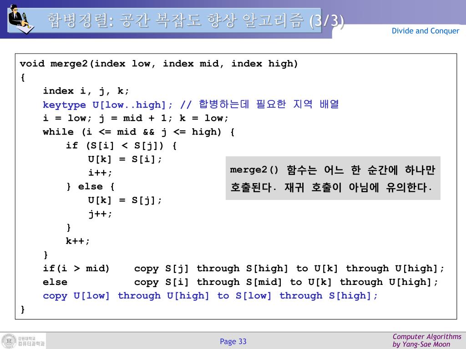This screenshot has width=466, height=349.
Task: Click the 'i = low; j = mid + 1; k = low;' line
Action: coord(136,119)
